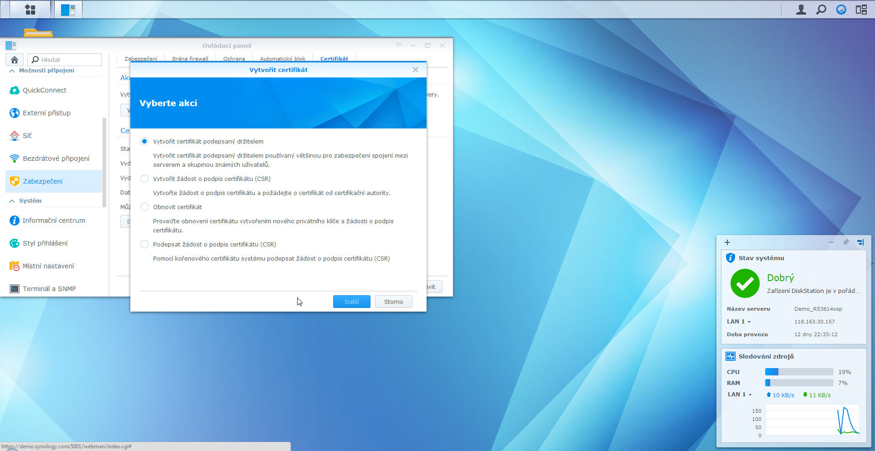Open the user options icon
875x451 pixels.
pyautogui.click(x=801, y=10)
